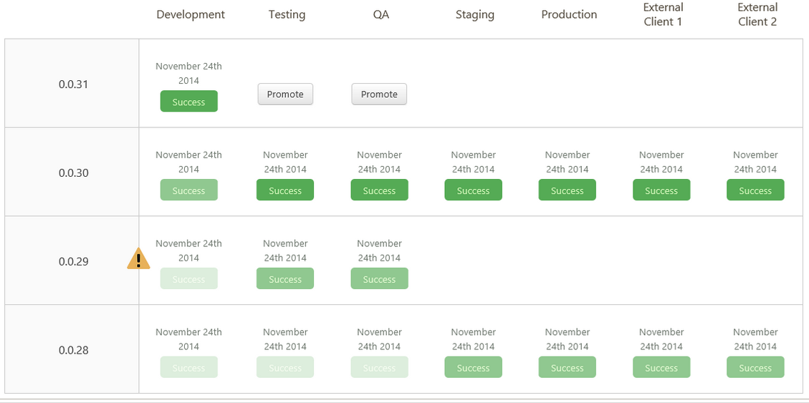
Task: Click the Staging column header
Action: tap(474, 14)
